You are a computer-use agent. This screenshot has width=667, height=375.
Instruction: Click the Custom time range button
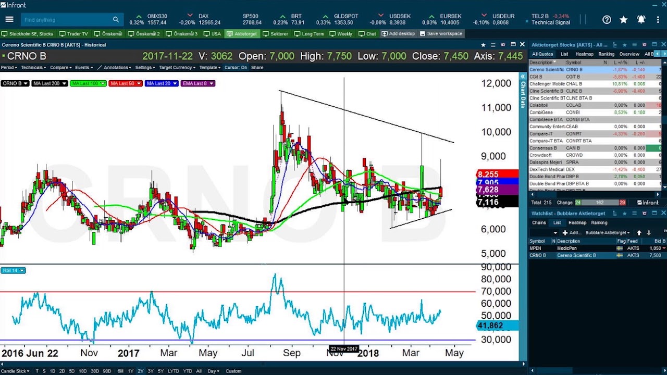[x=233, y=371]
